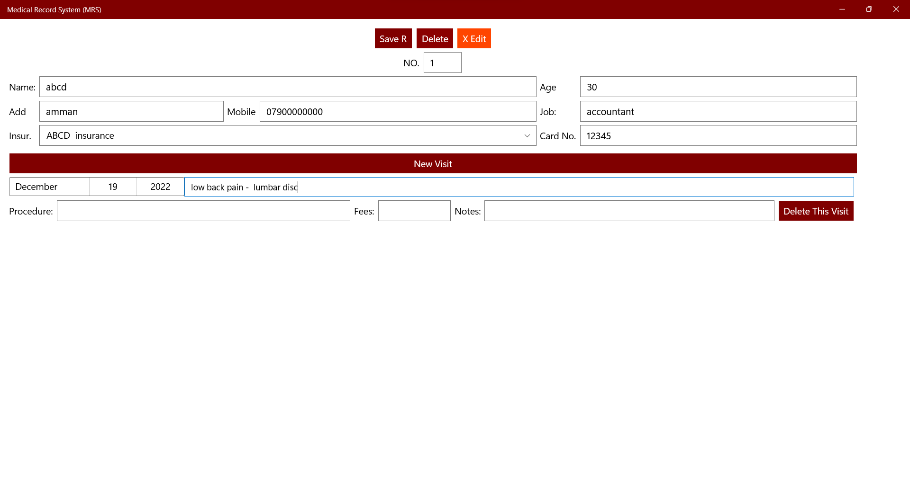Select the Age field showing 30
Viewport: 910px width, 483px height.
tap(718, 87)
